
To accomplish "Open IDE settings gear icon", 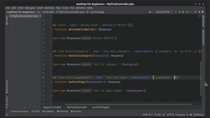I will (x=199, y=12).
